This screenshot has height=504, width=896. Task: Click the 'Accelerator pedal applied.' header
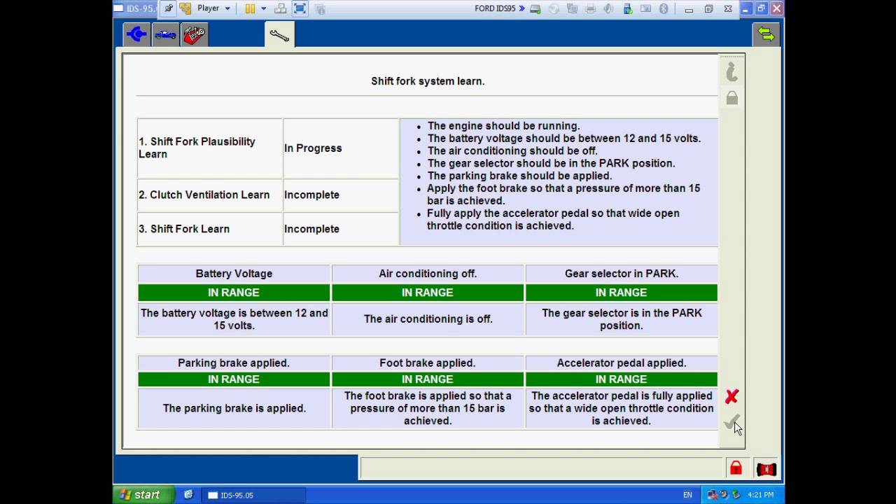622,363
